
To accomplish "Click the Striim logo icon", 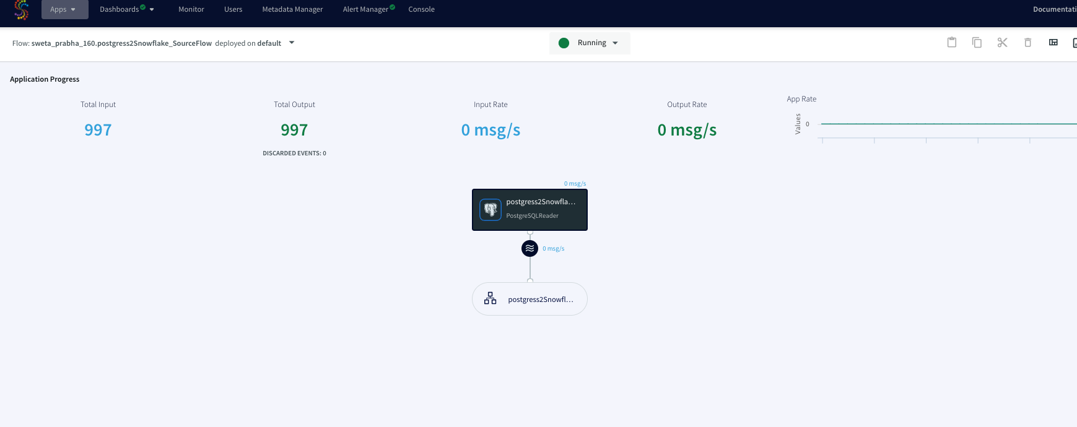I will [22, 9].
